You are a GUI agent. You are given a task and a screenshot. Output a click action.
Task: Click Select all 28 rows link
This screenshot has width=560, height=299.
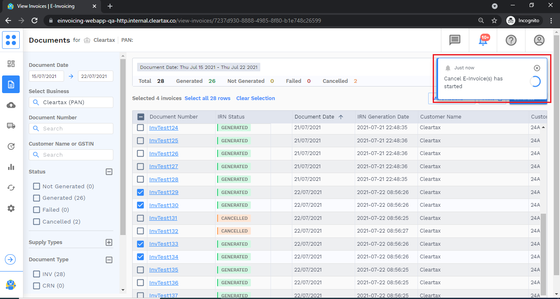(x=207, y=98)
